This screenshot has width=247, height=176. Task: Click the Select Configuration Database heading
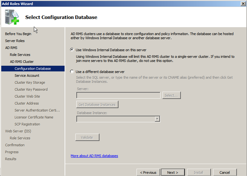[x=61, y=17]
